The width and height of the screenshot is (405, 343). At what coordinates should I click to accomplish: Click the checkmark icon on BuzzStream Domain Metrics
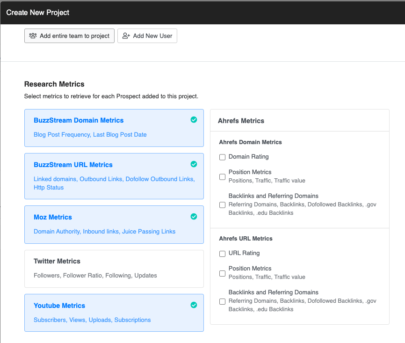click(194, 120)
